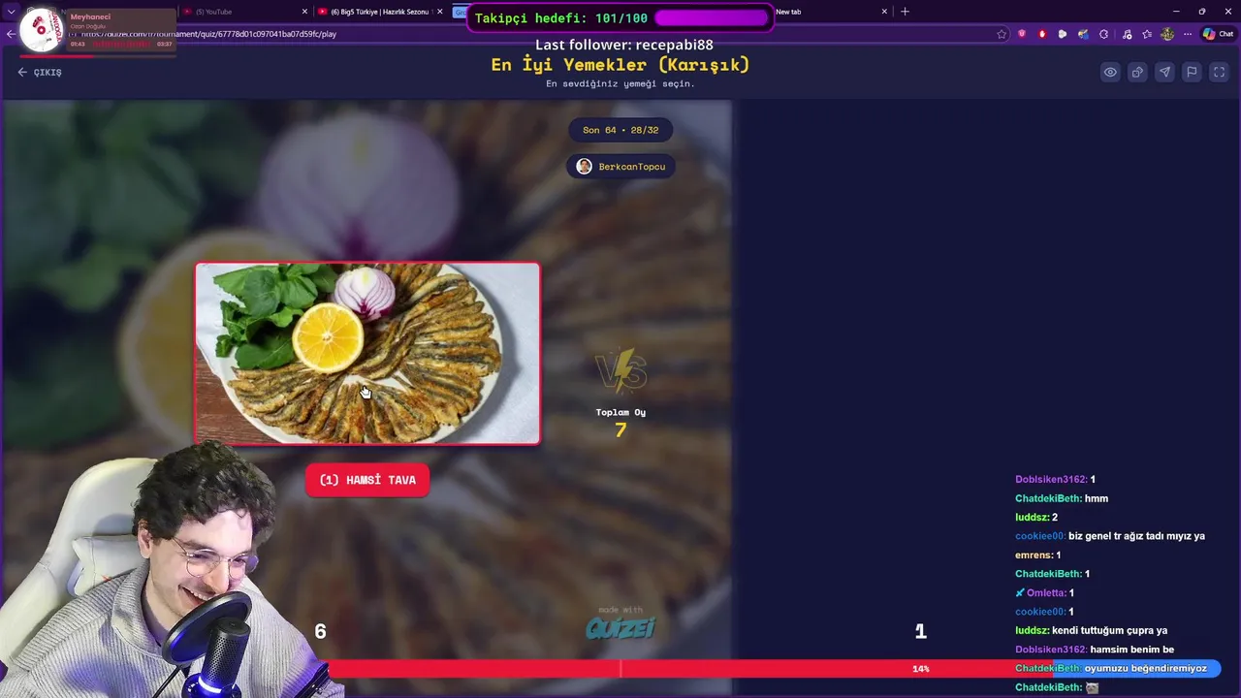This screenshot has height=698, width=1241.
Task: Switch to the Big5 Türkiye Hazırlık Sezonu tab
Action: pos(378,12)
